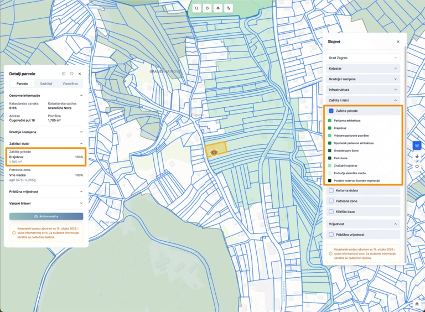The height and width of the screenshot is (312, 425).
Task: Click the heart favorites icon on right edge
Action: [x=417, y=167]
